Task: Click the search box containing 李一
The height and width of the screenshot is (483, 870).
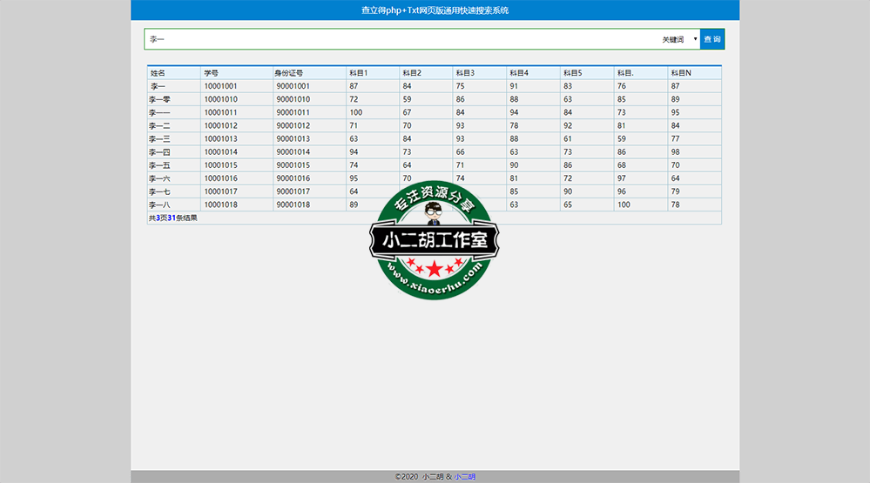Action: point(401,39)
